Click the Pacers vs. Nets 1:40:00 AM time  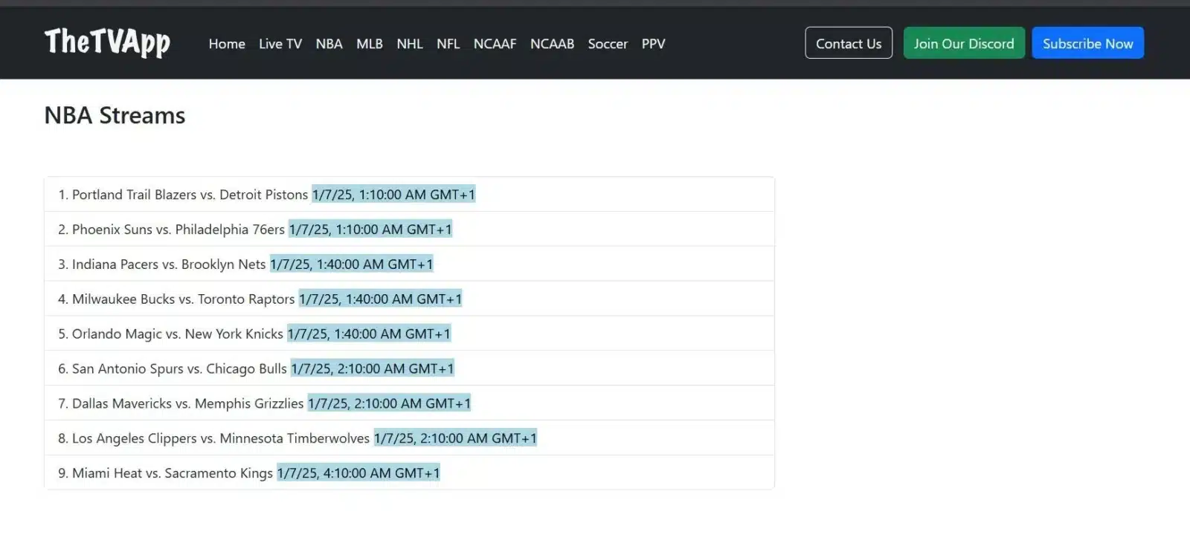pyautogui.click(x=351, y=264)
